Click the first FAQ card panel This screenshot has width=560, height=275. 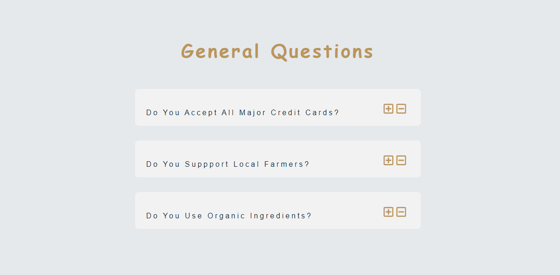tap(277, 107)
